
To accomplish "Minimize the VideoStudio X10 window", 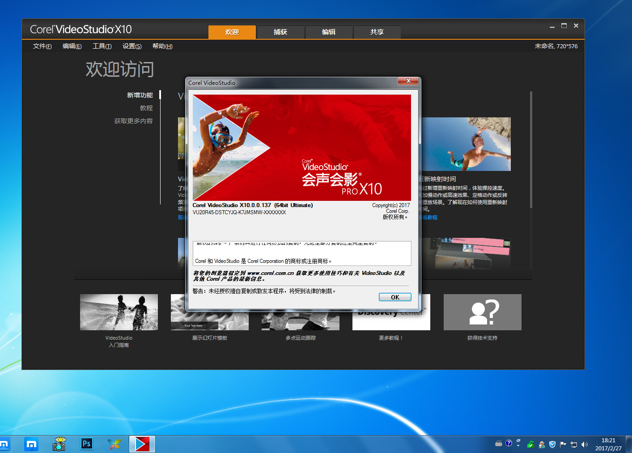I will pyautogui.click(x=552, y=26).
